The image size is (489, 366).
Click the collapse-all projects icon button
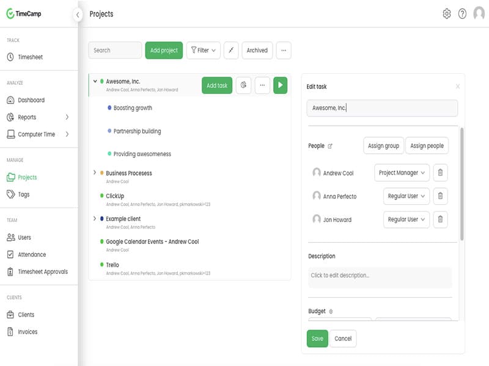(x=231, y=51)
